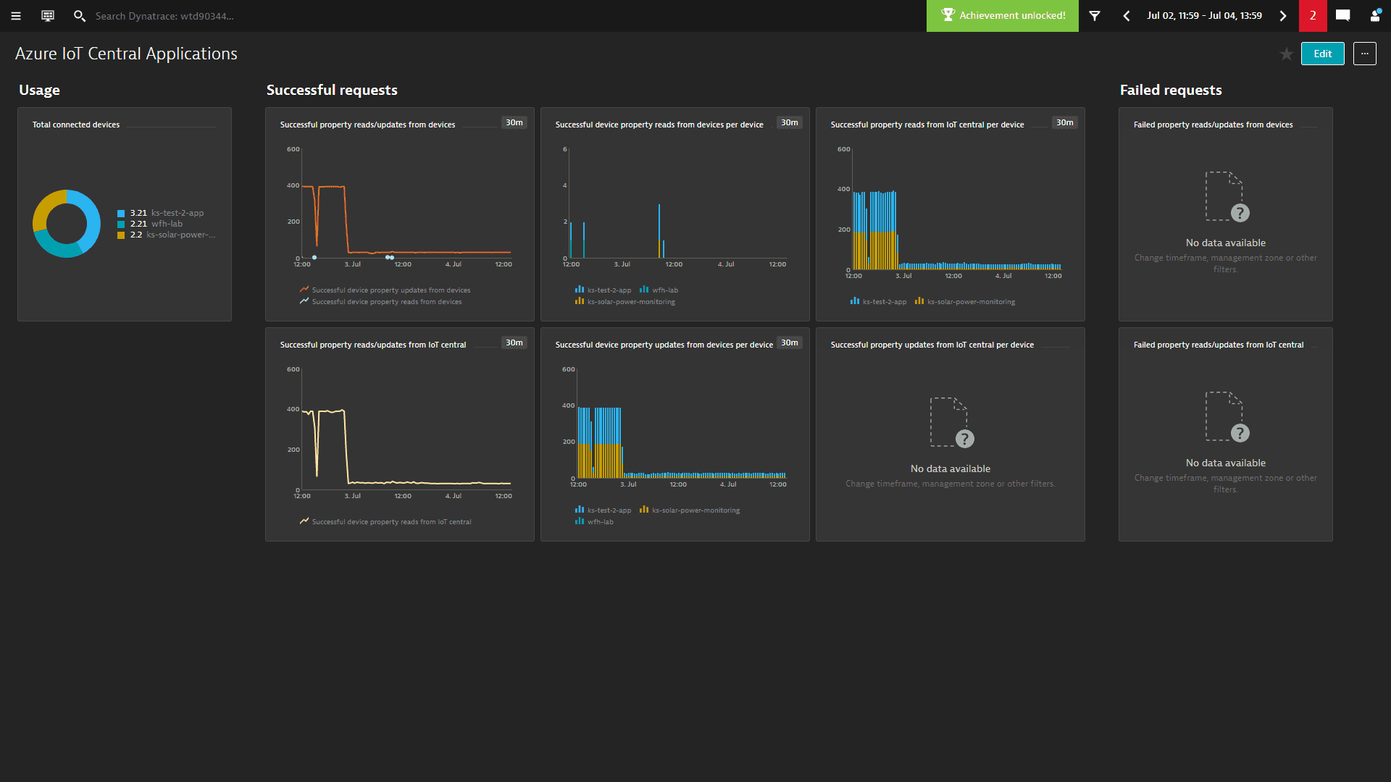Toggle ks-test-2-app legend in reads from devices per device
This screenshot has height=782, width=1391.
(x=603, y=290)
